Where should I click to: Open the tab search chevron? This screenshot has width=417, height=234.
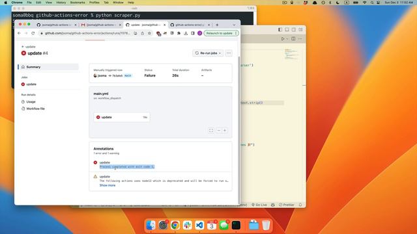coord(234,25)
